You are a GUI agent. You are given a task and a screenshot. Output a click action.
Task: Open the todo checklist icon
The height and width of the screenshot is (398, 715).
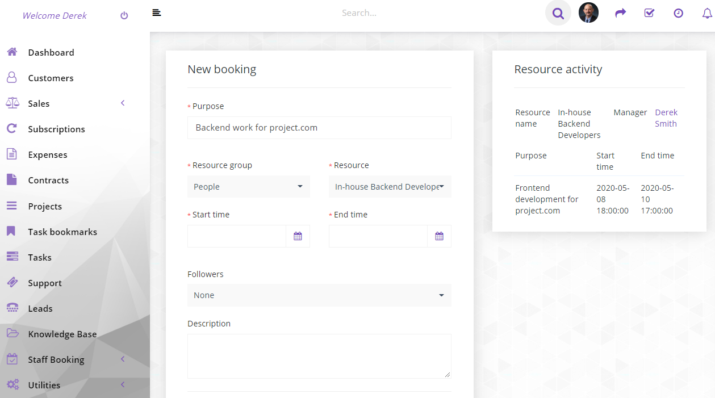coord(649,12)
